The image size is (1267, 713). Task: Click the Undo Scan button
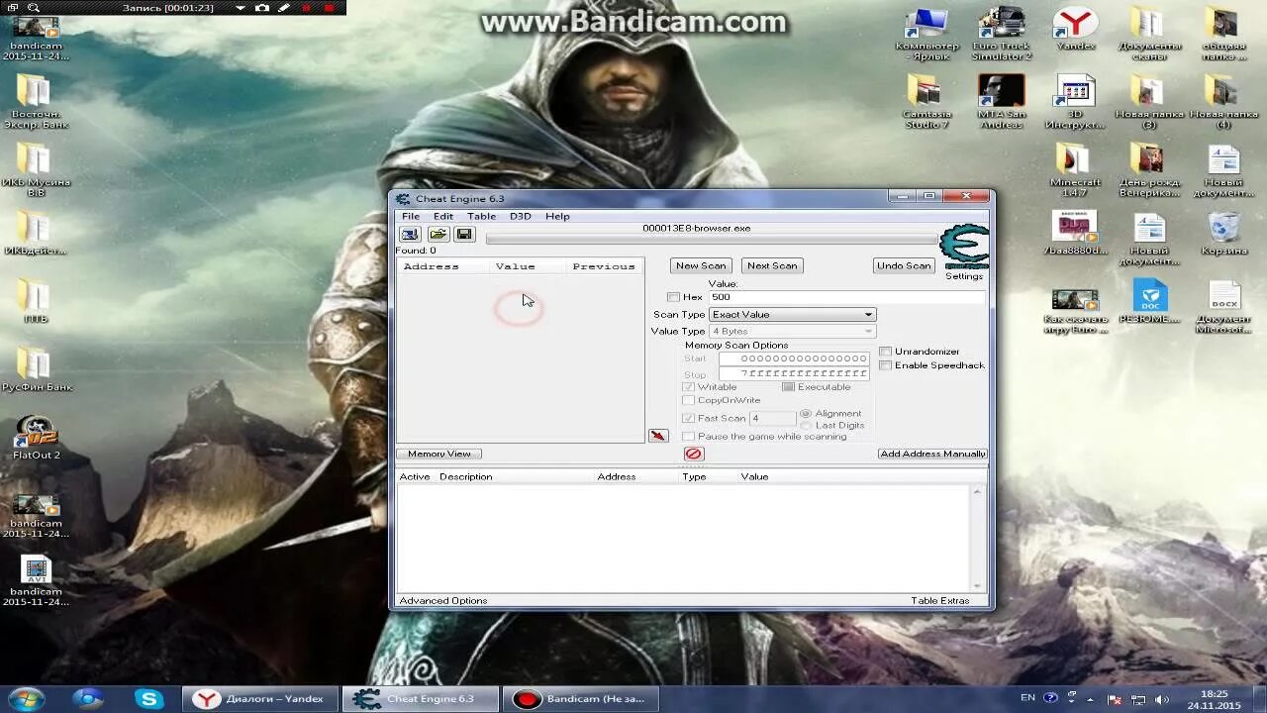click(x=904, y=265)
